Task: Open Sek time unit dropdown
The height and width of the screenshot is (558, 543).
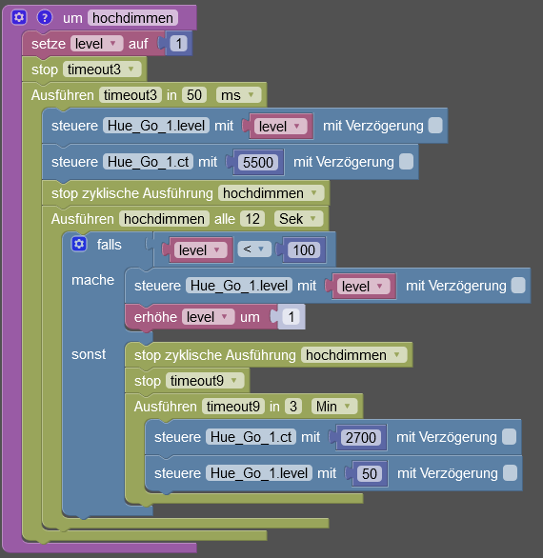Action: 298,219
